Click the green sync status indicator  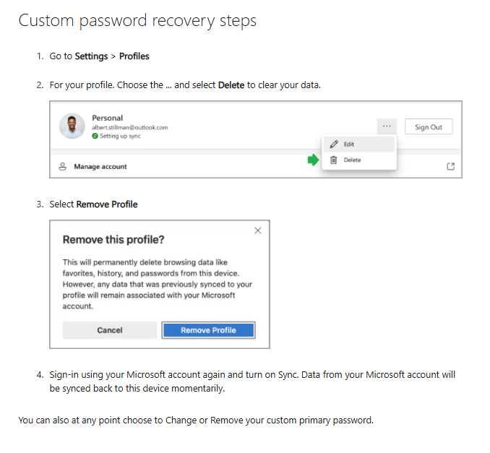95,136
